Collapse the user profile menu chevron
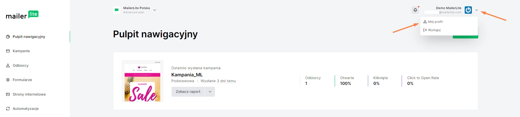The image size is (520, 117). click(x=477, y=10)
